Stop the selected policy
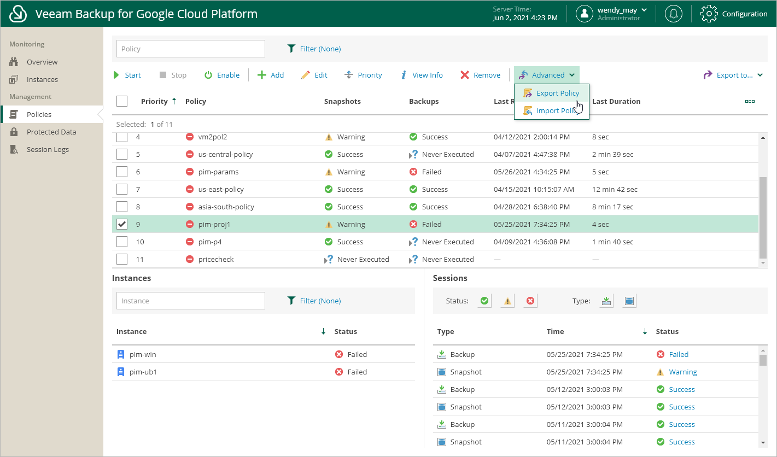The height and width of the screenshot is (457, 777). 173,75
